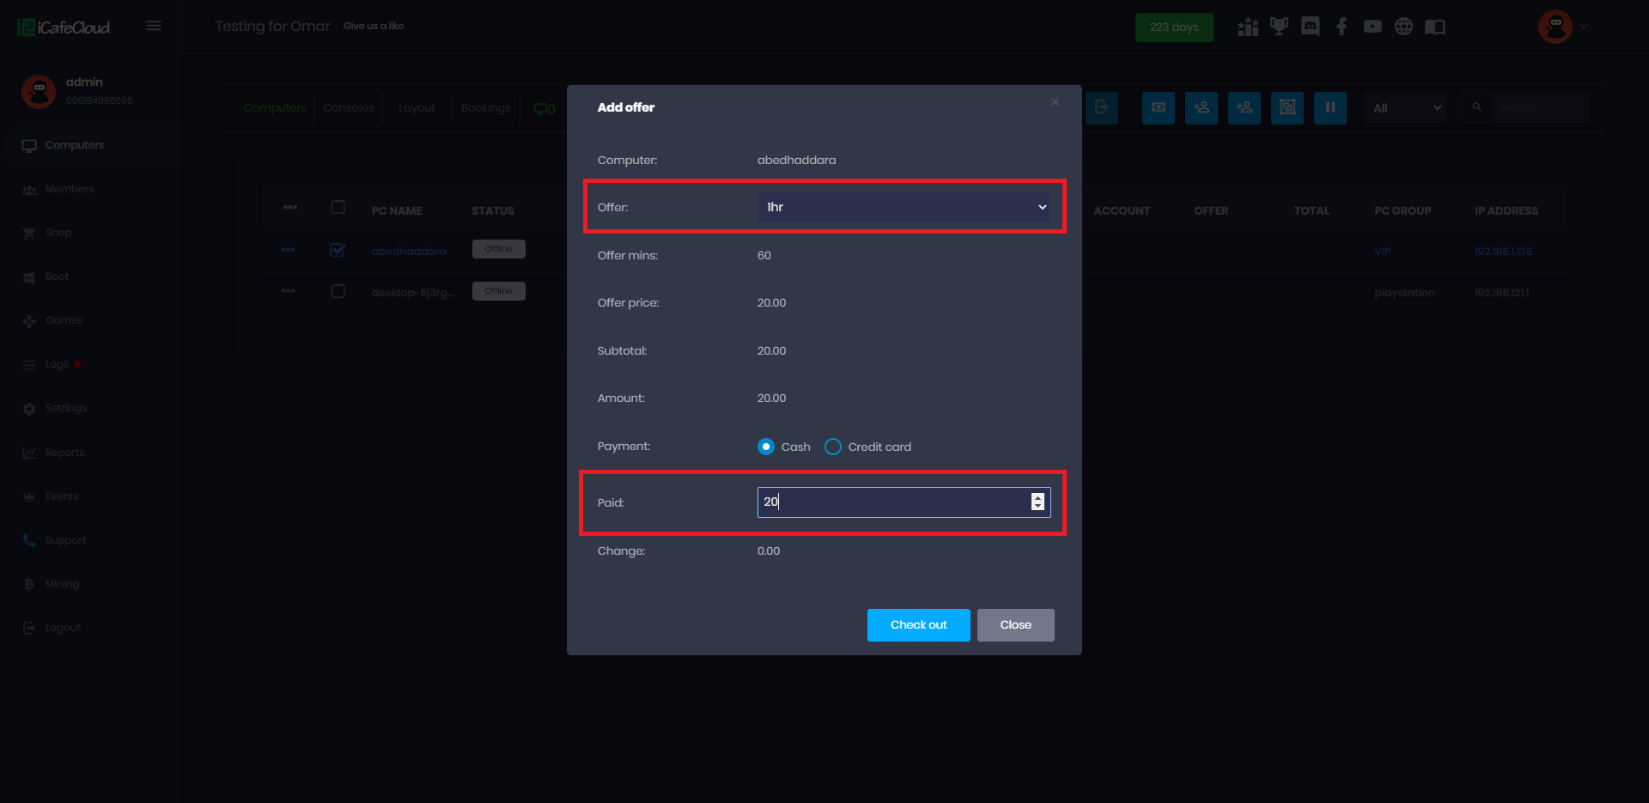Open the trophy icon in header
Viewport: 1649px width, 803px height.
click(x=1279, y=27)
